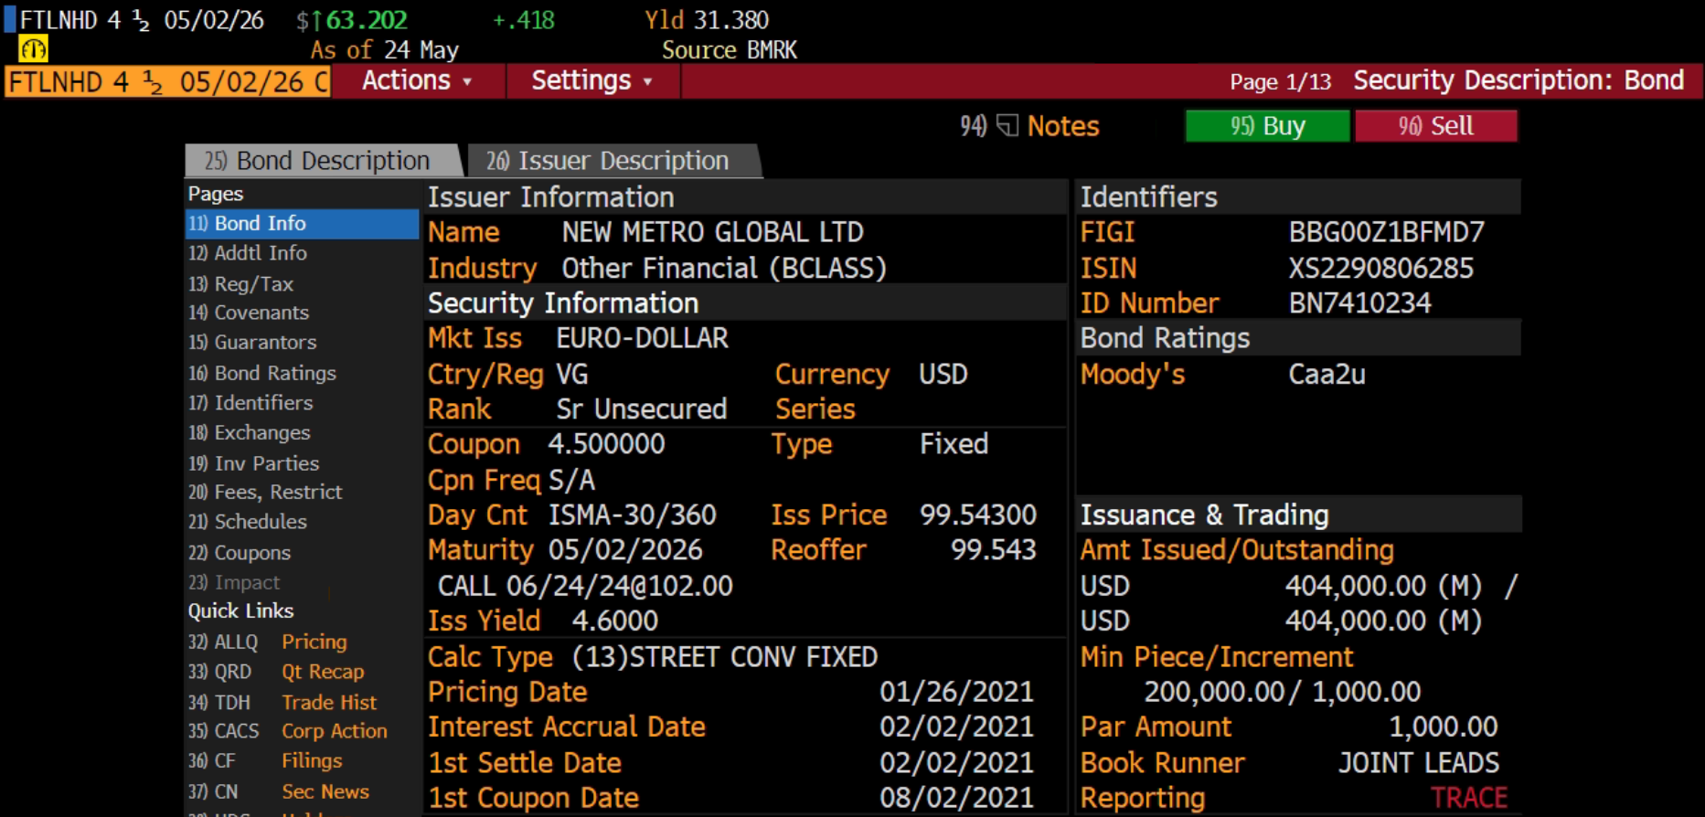Viewport: 1705px width, 817px height.
Task: Click the ISIN value XS2290806285
Action: (1381, 269)
